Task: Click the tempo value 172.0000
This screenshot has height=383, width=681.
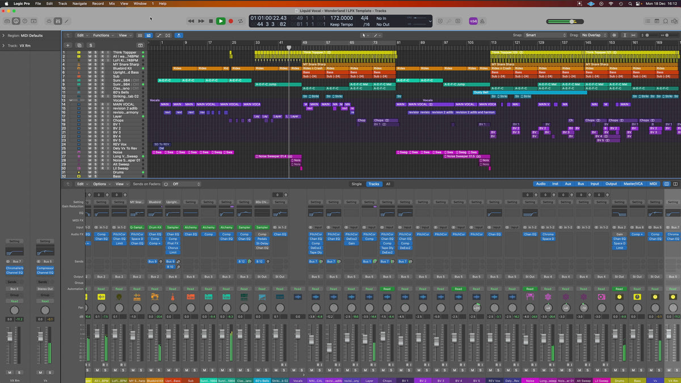Action: click(x=342, y=18)
